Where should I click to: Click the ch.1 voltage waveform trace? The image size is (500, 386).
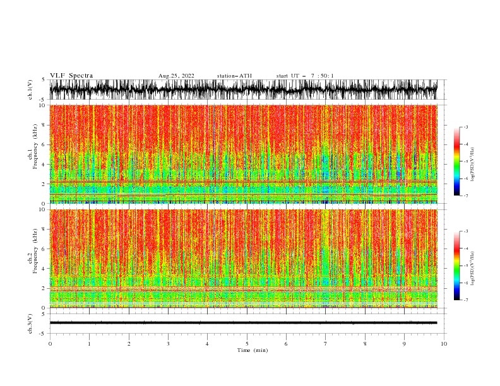243,90
